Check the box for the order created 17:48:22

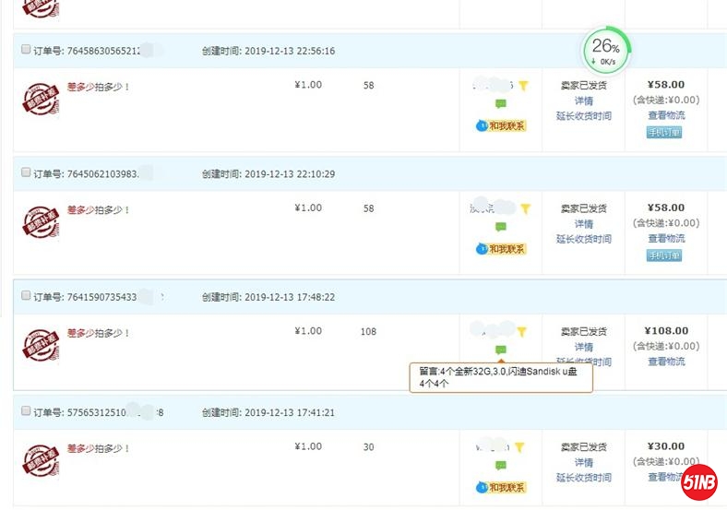[x=26, y=296]
